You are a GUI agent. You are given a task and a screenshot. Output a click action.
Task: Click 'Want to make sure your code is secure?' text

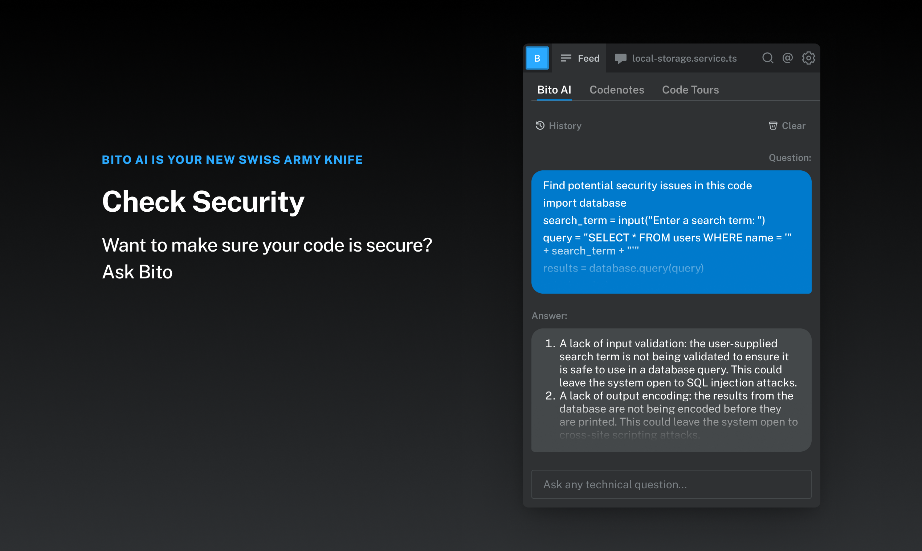pos(267,245)
